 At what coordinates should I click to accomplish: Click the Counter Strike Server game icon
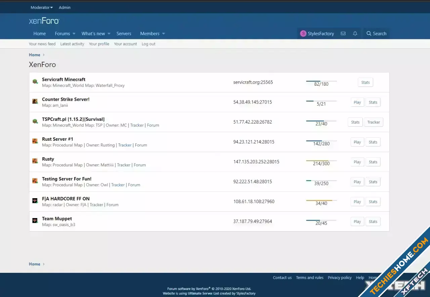tap(35, 101)
